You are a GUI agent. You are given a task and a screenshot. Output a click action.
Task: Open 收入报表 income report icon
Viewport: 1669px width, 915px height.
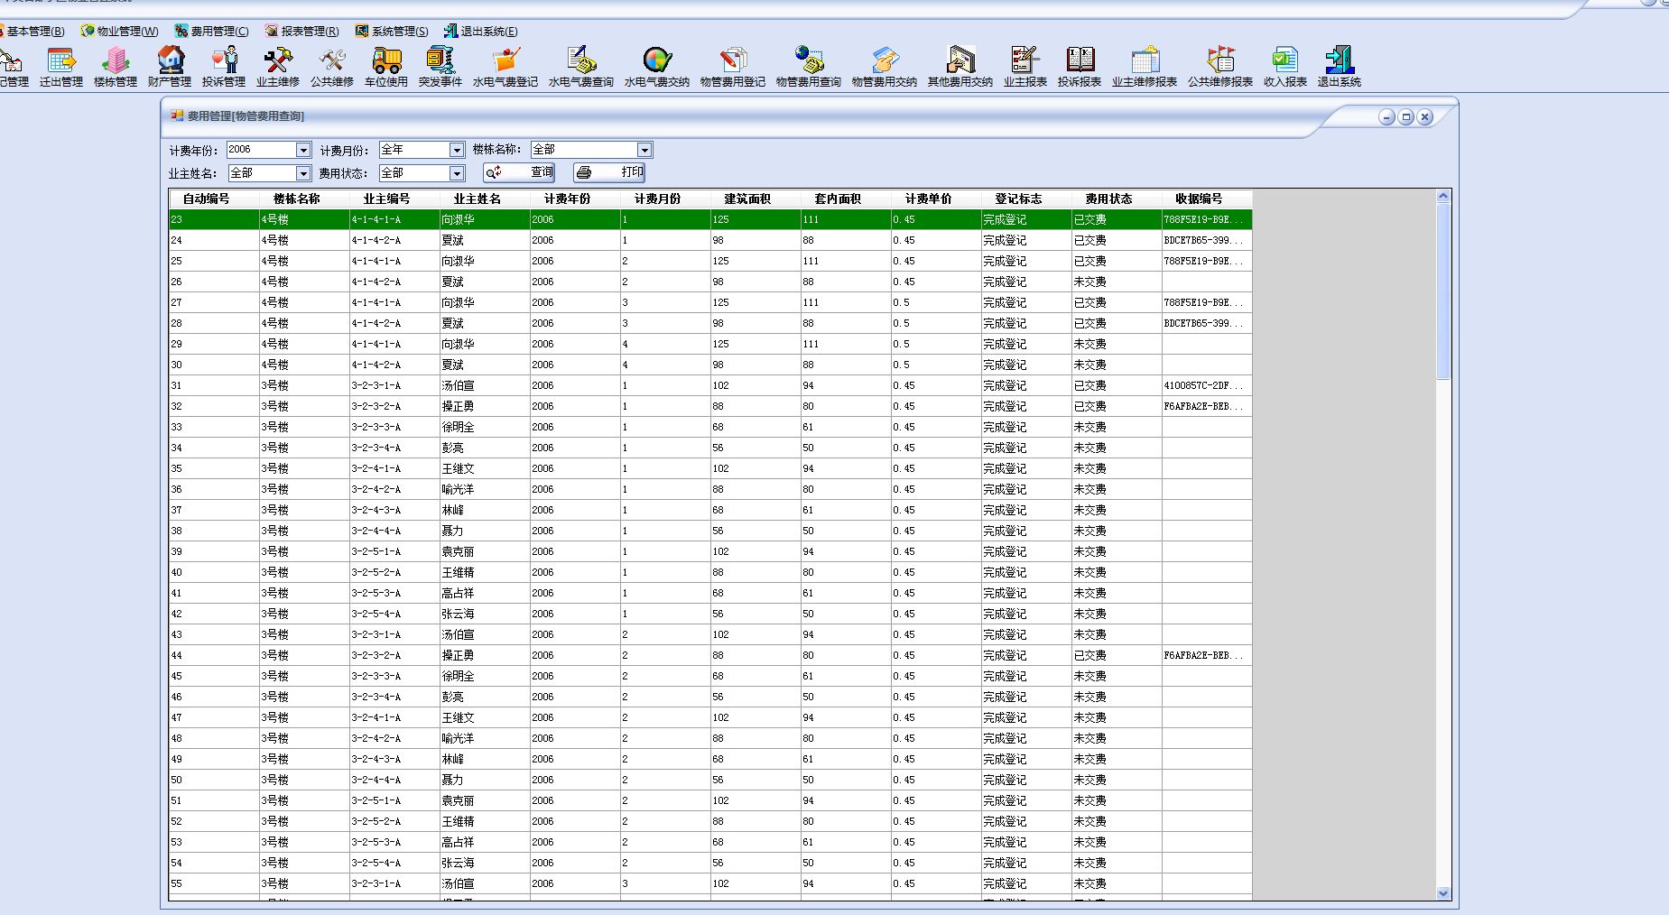(x=1285, y=67)
